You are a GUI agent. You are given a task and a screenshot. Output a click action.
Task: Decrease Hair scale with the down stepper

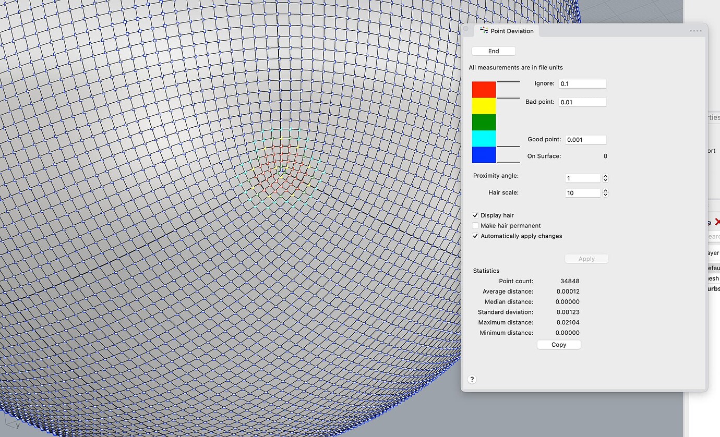coord(605,195)
